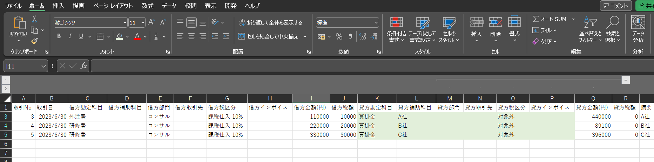Screen dimensions: 654x162
Task: Click the オート SUM button
Action: (x=550, y=19)
